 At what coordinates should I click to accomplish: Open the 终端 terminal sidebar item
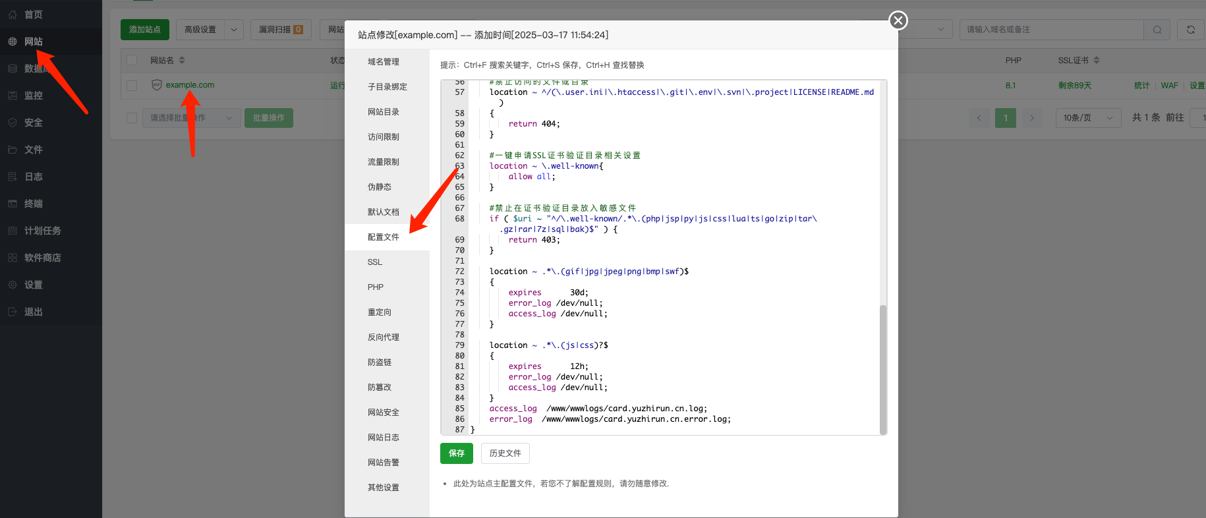51,204
